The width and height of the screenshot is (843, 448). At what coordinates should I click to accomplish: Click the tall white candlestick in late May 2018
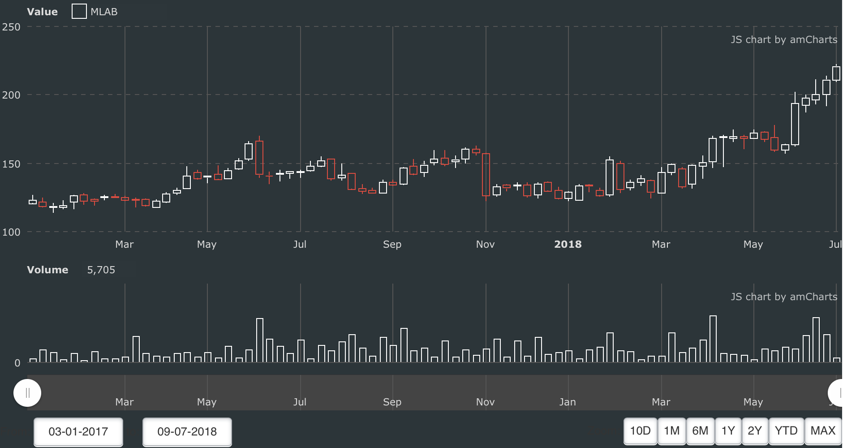(x=795, y=124)
